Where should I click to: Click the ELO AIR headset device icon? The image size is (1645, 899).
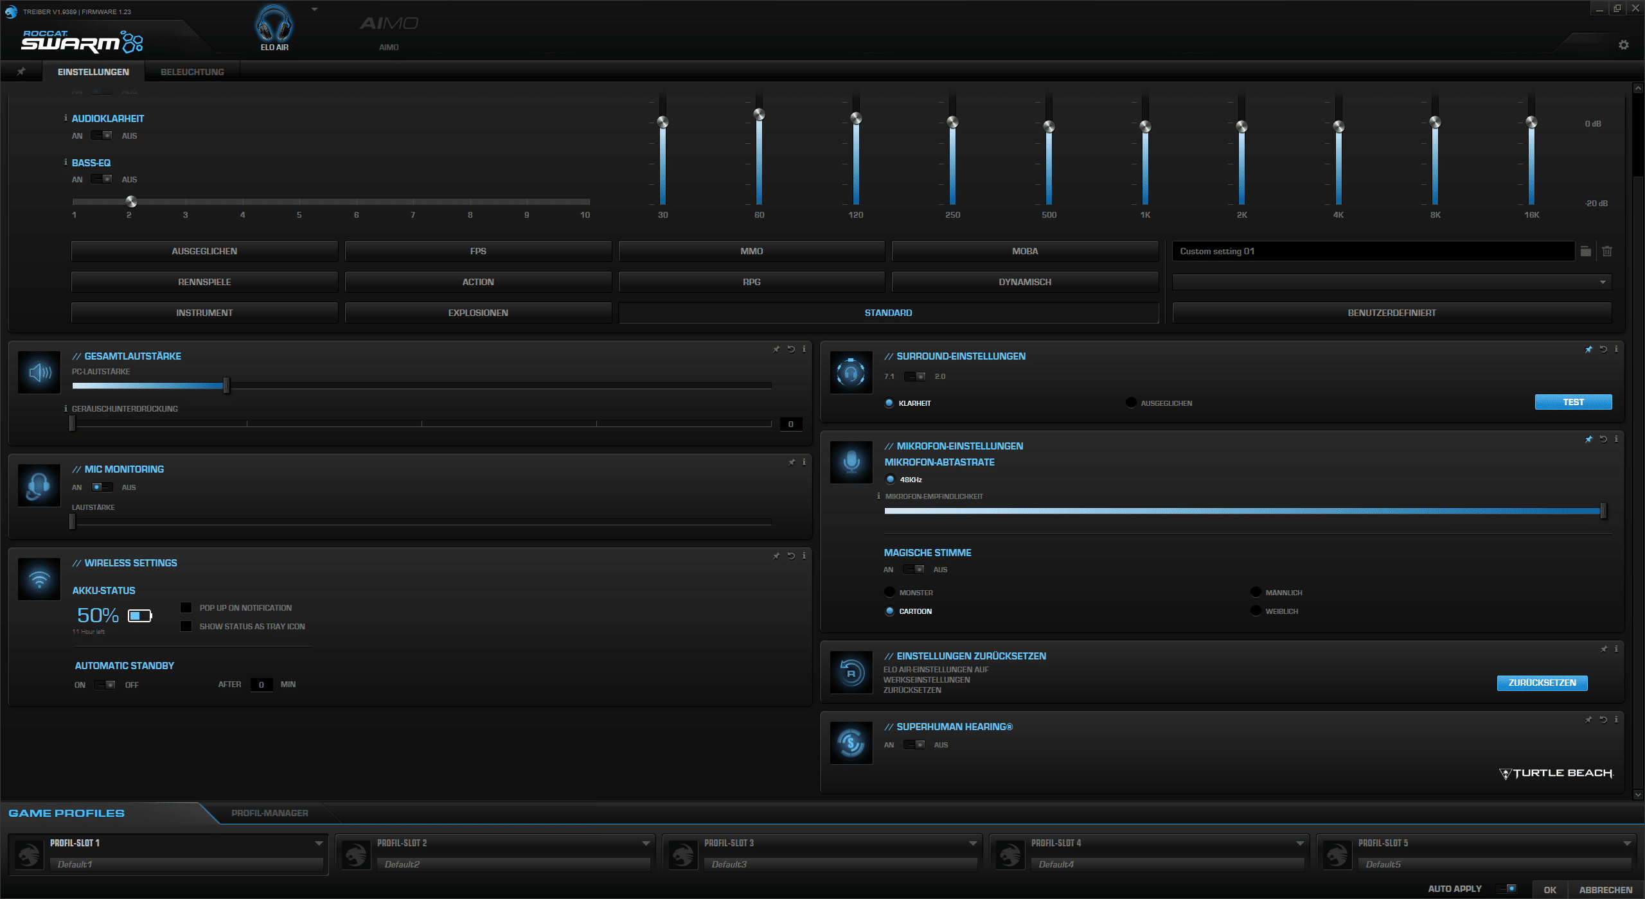[274, 24]
